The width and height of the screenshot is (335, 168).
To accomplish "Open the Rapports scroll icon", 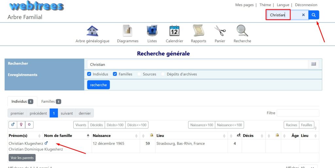I will click(x=198, y=31).
